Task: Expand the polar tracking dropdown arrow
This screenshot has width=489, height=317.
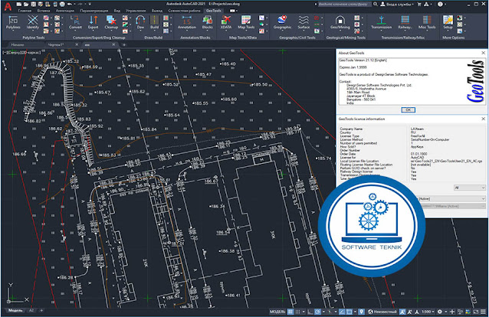Action: (323, 312)
